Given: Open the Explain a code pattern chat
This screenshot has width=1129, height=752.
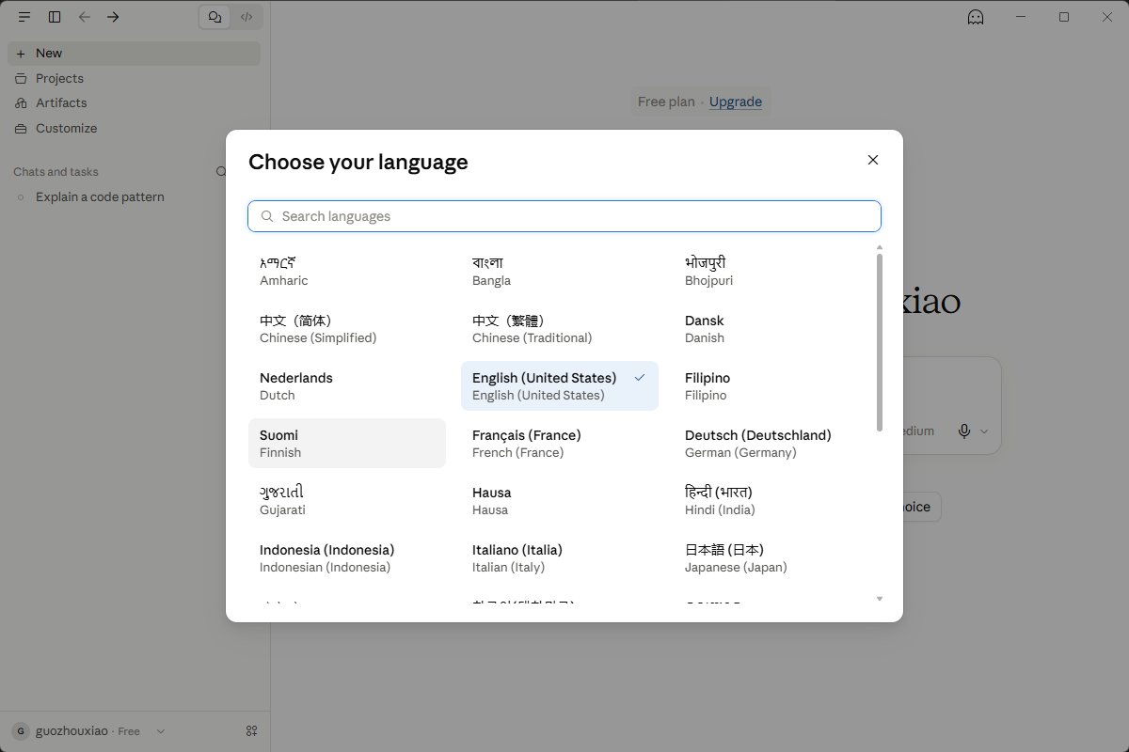Looking at the screenshot, I should coord(134,196).
